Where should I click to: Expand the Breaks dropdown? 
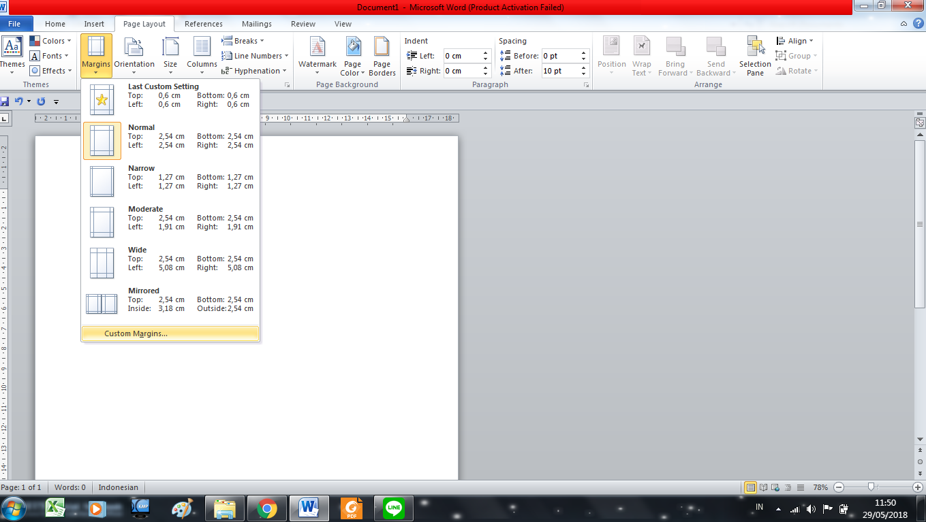tap(243, 40)
